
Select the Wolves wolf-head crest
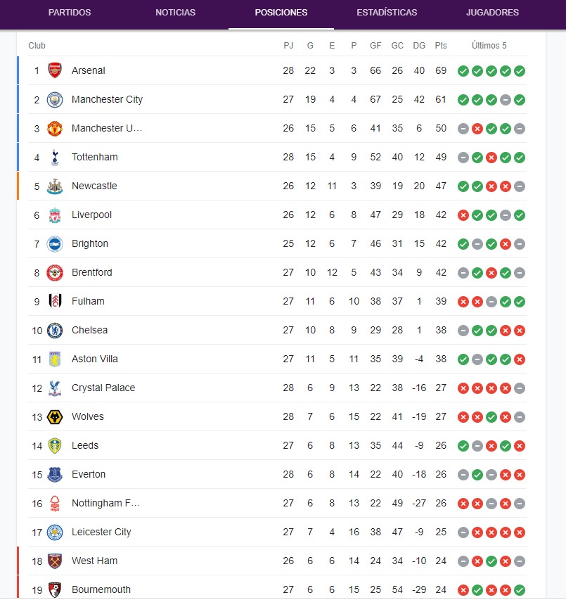click(x=55, y=417)
